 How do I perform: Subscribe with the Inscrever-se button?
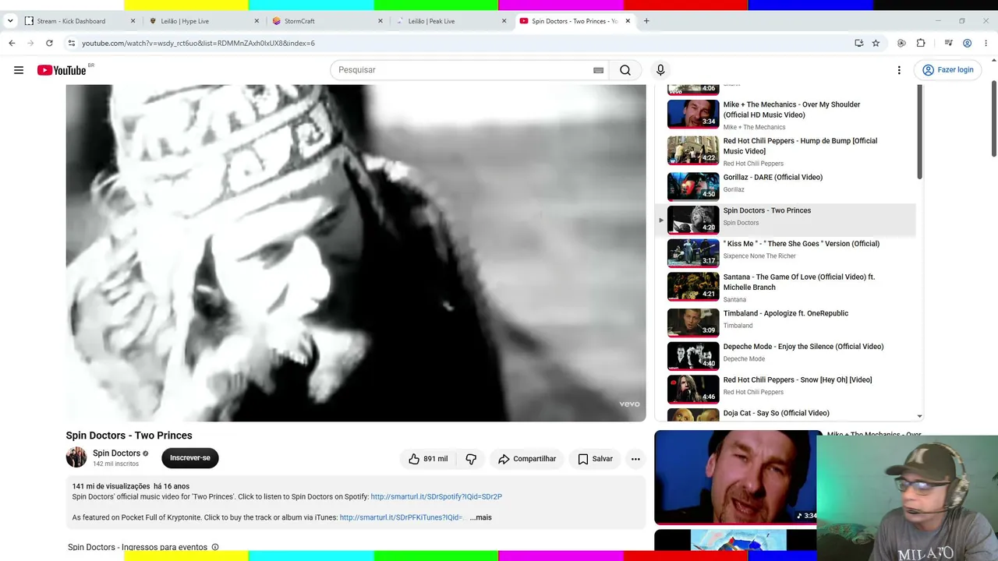coord(190,458)
